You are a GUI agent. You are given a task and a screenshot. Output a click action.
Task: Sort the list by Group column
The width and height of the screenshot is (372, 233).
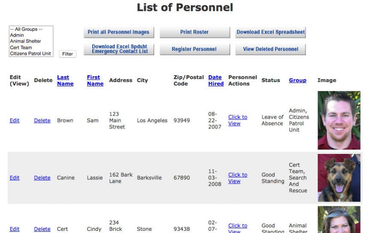click(x=297, y=80)
